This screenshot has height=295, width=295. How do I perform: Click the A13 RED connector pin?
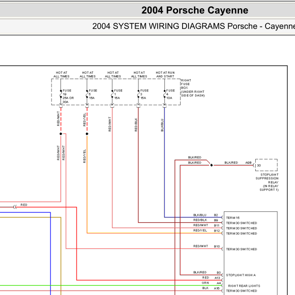pos(217,278)
